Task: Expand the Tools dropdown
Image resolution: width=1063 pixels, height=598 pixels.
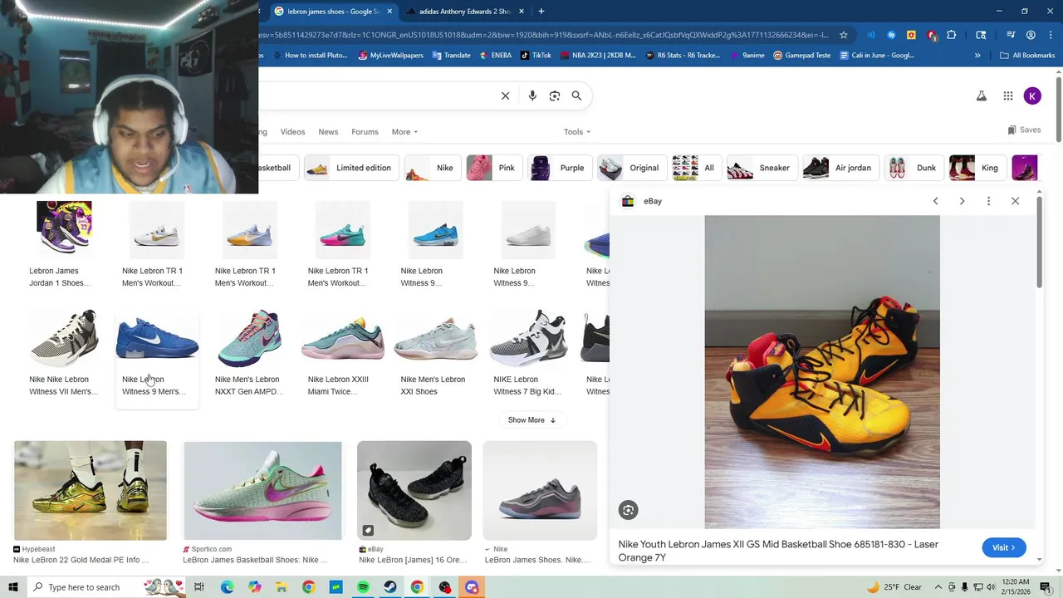Action: coord(576,132)
